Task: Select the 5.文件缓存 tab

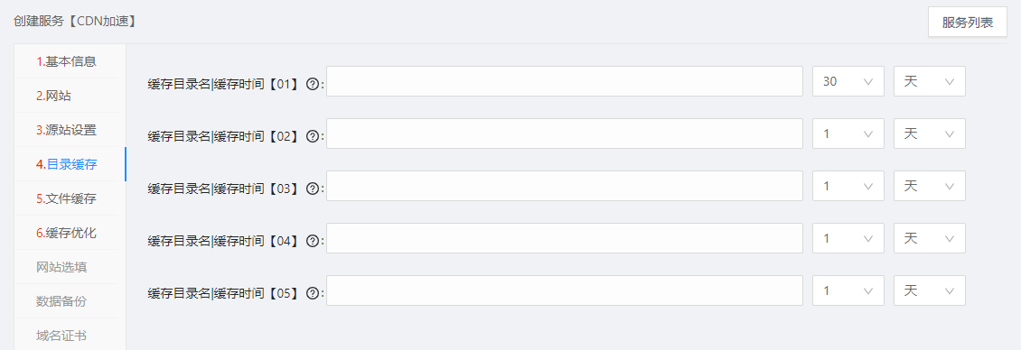Action: [67, 198]
